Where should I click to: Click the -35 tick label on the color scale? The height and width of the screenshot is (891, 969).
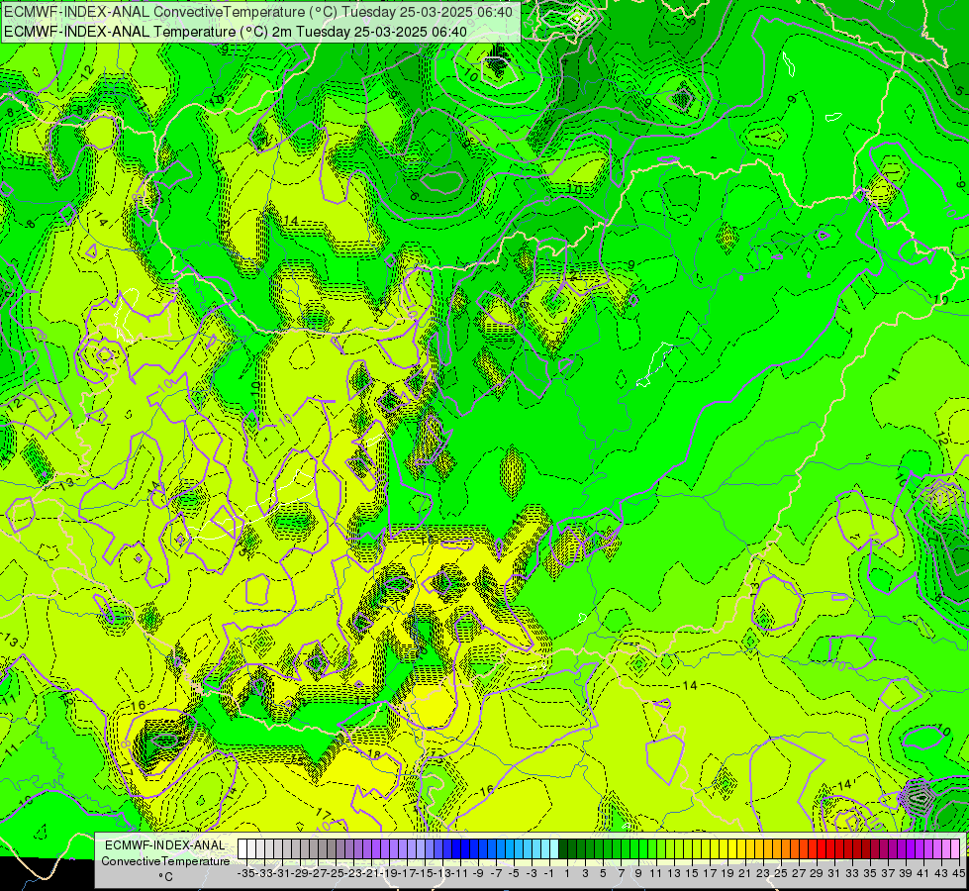[x=246, y=873]
